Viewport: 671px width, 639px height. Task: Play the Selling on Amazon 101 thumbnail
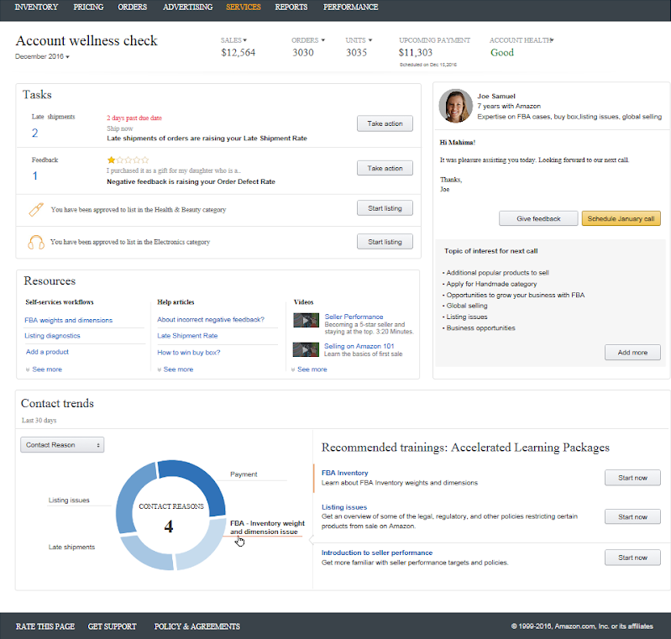click(x=306, y=349)
